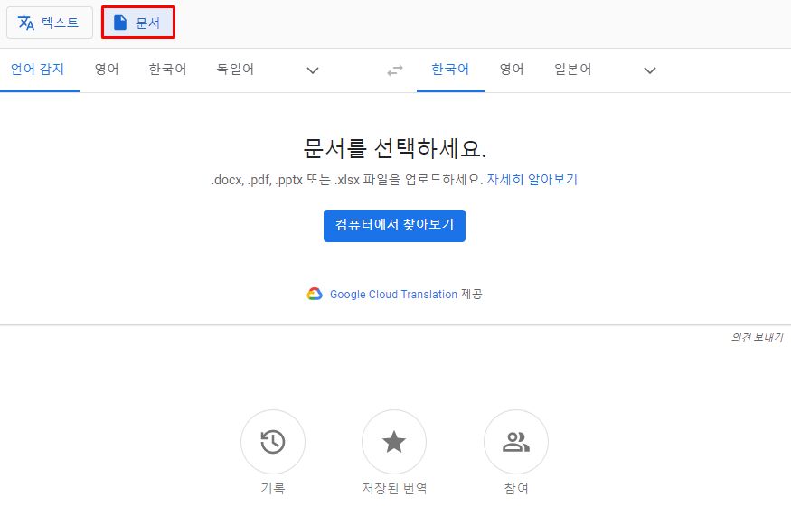This screenshot has width=791, height=516.
Task: Open the 기록 history icon
Action: pyautogui.click(x=273, y=442)
